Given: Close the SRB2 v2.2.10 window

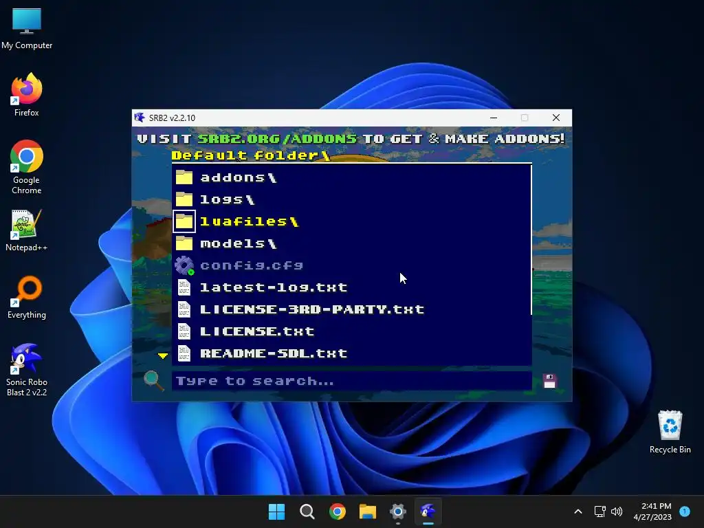Looking at the screenshot, I should pos(555,118).
